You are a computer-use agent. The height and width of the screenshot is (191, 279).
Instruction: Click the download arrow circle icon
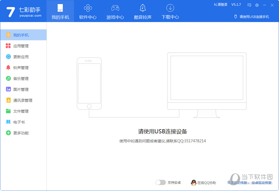click(x=170, y=8)
